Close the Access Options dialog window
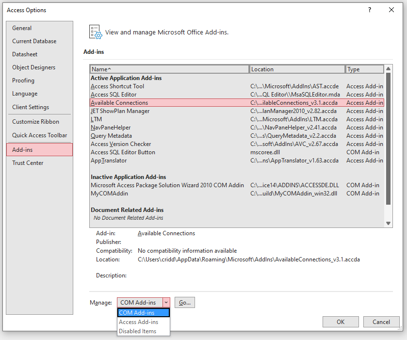 point(391,10)
